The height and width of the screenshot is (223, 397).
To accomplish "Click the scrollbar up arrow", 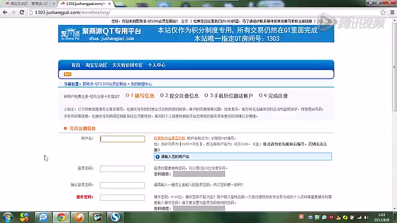I will click(x=395, y=20).
